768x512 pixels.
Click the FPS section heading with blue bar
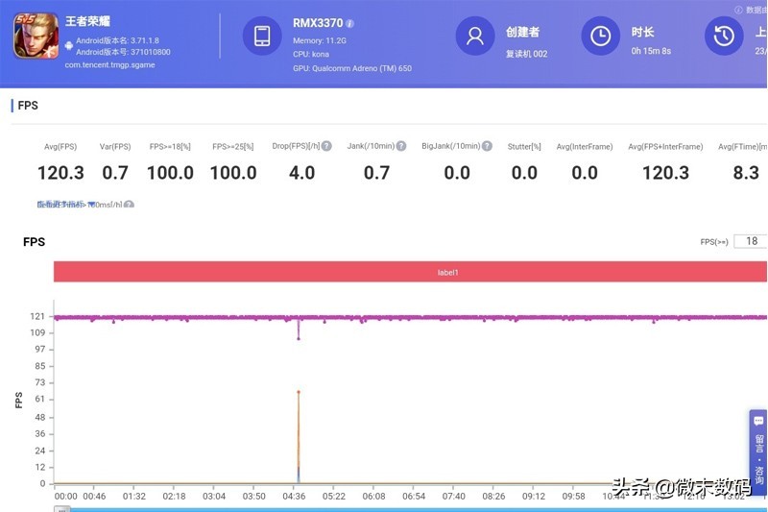pyautogui.click(x=25, y=106)
